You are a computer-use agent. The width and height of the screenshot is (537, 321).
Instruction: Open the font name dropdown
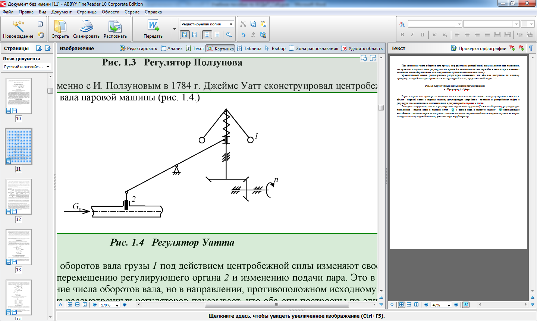point(435,24)
